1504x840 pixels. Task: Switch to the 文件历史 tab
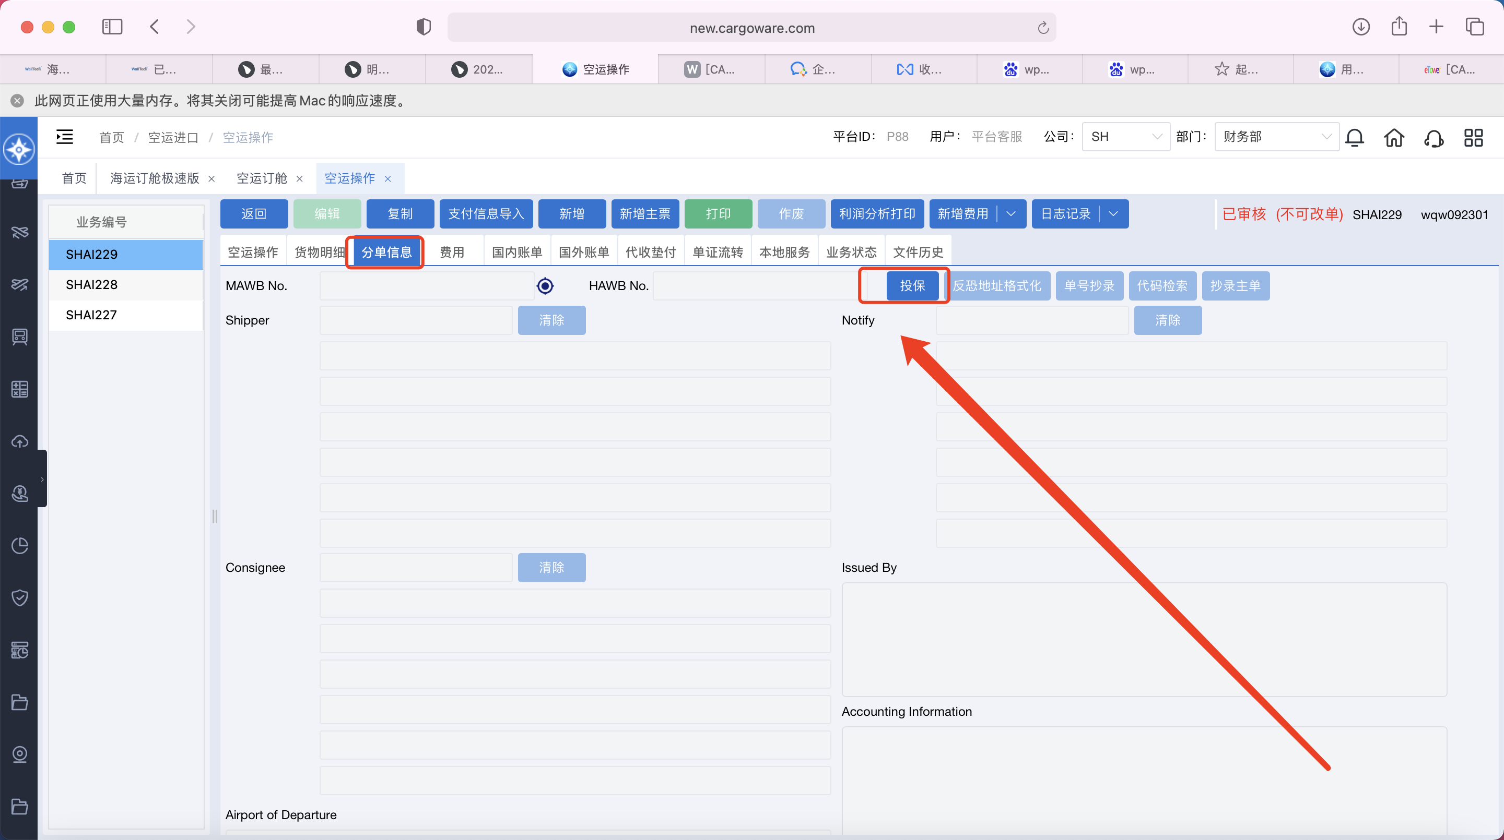918,252
